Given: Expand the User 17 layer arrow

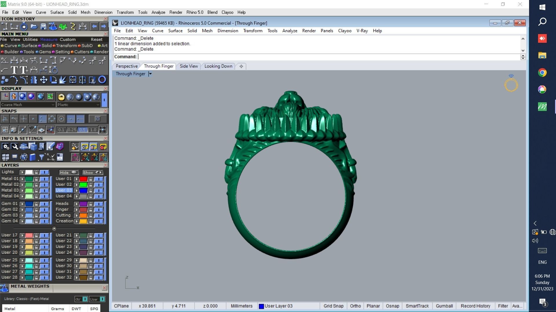Looking at the screenshot, I should point(22,235).
